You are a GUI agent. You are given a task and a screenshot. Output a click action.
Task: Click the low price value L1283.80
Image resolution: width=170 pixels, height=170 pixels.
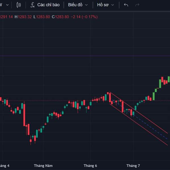pos(42,17)
